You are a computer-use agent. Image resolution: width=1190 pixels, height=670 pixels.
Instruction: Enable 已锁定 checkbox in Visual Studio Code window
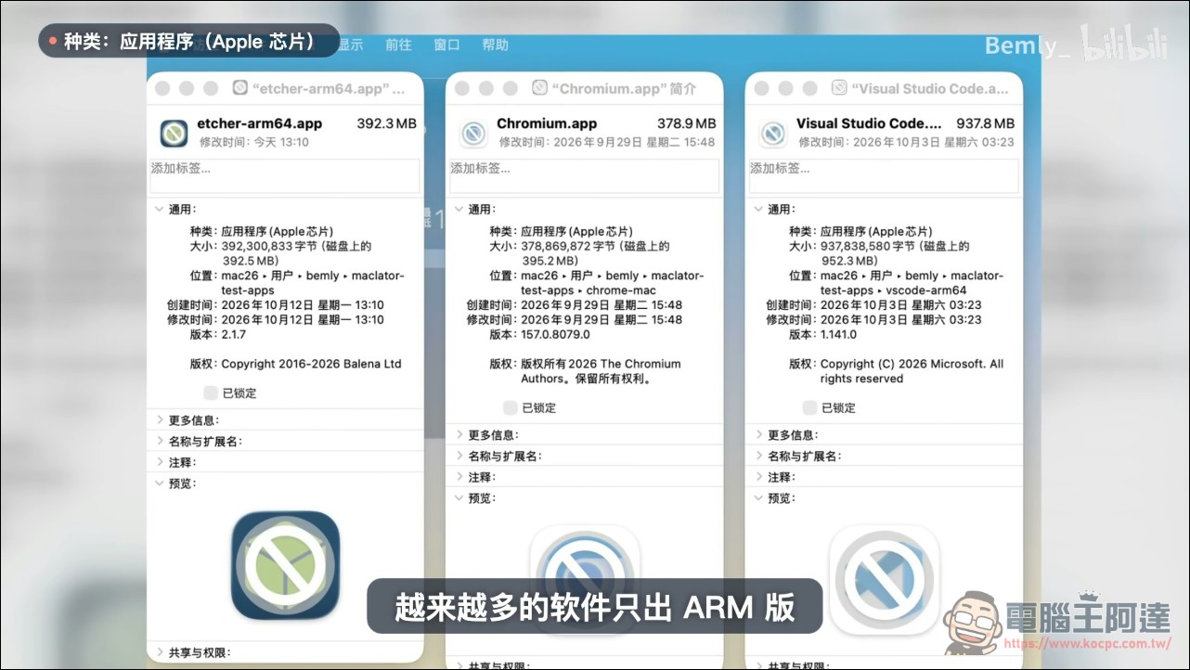tap(810, 407)
